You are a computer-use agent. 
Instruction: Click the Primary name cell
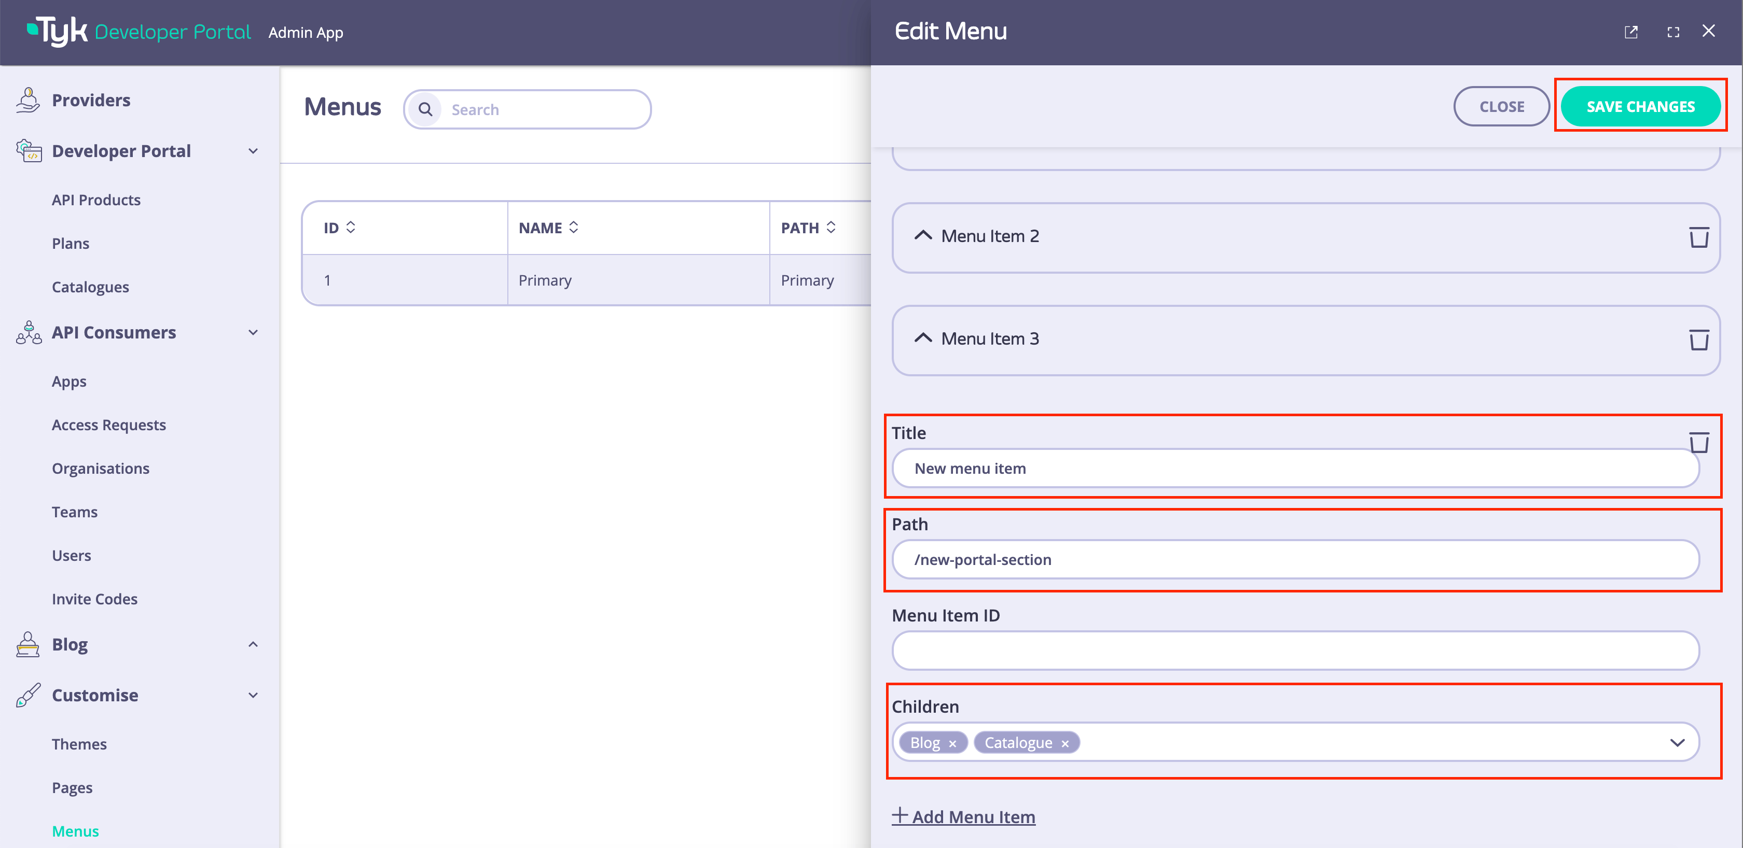pos(638,280)
